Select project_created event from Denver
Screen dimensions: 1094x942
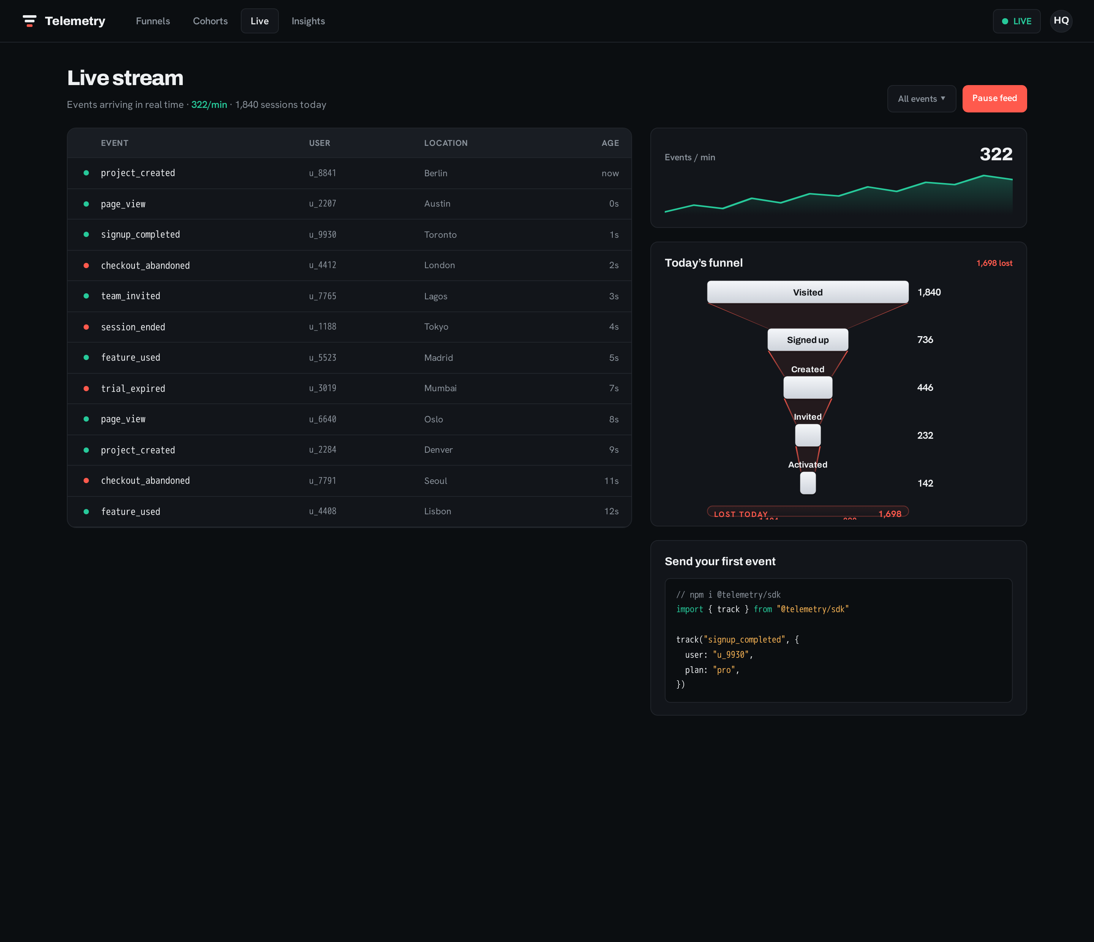click(349, 450)
